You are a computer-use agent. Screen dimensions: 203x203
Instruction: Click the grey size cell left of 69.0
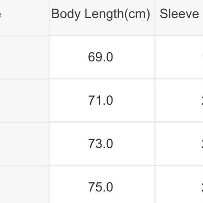coord(24,57)
